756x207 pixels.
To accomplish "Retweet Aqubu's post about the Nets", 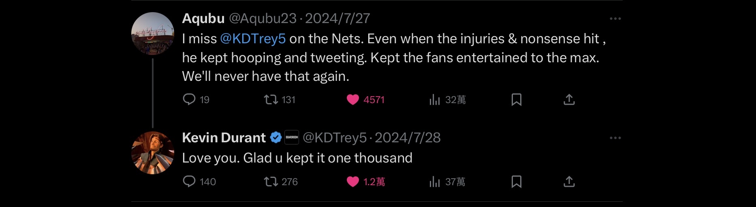I will pyautogui.click(x=271, y=99).
